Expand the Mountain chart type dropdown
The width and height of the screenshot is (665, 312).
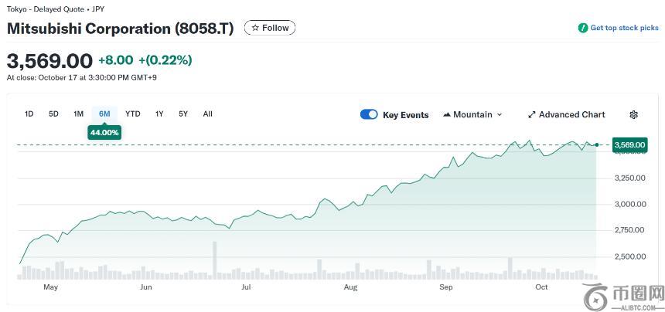[499, 114]
